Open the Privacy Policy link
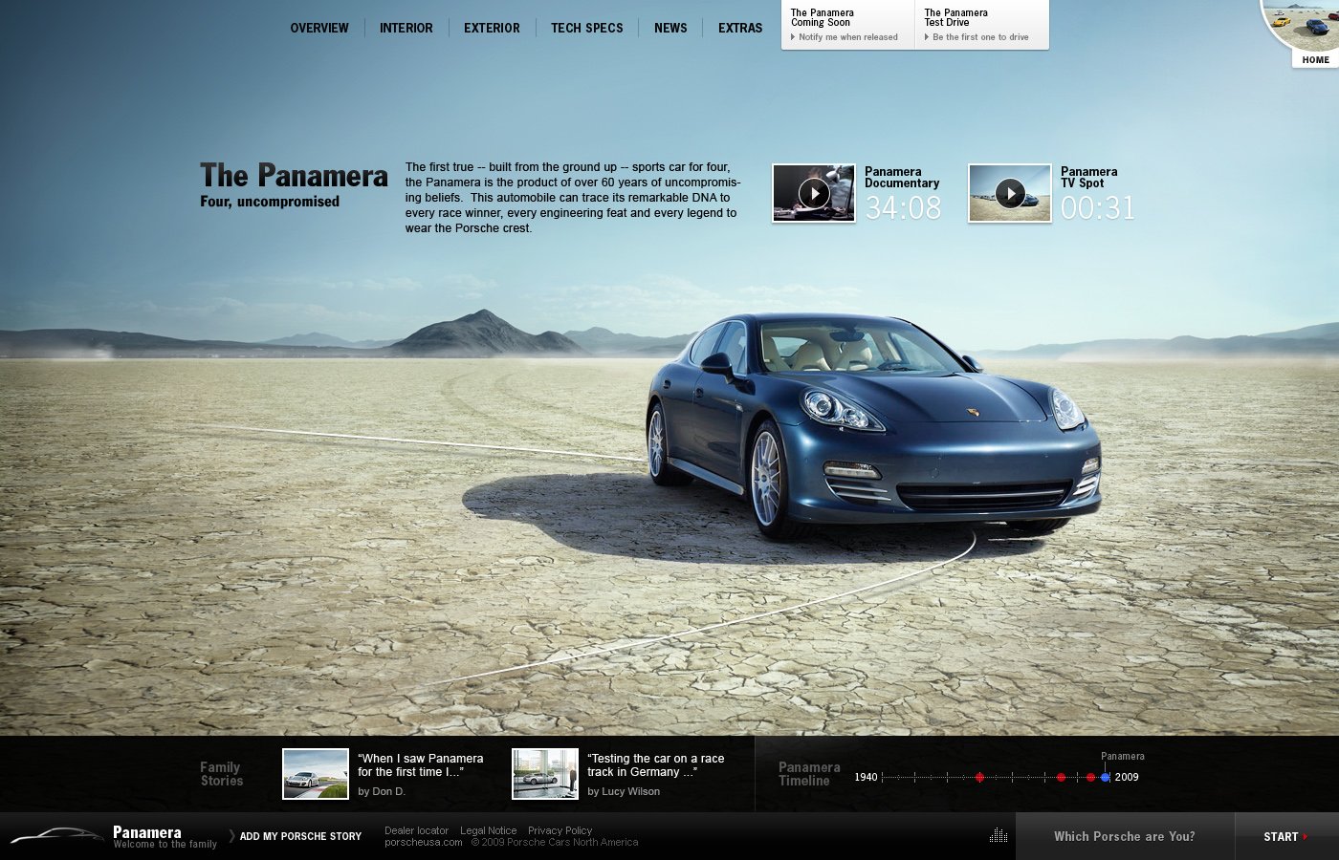 pyautogui.click(x=560, y=831)
